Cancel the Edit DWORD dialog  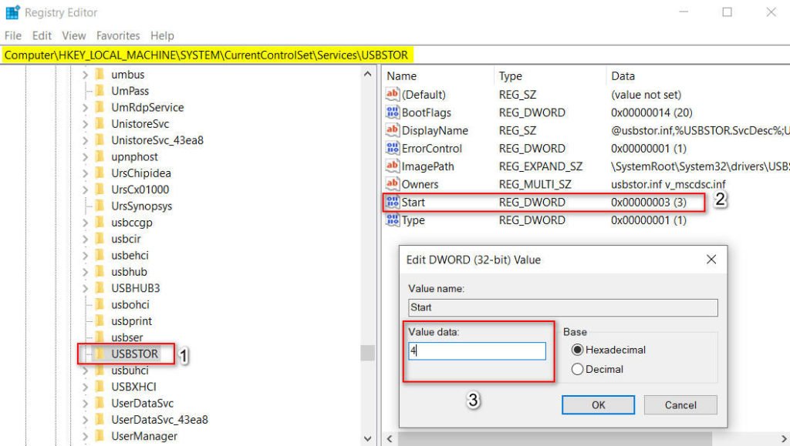click(x=680, y=404)
